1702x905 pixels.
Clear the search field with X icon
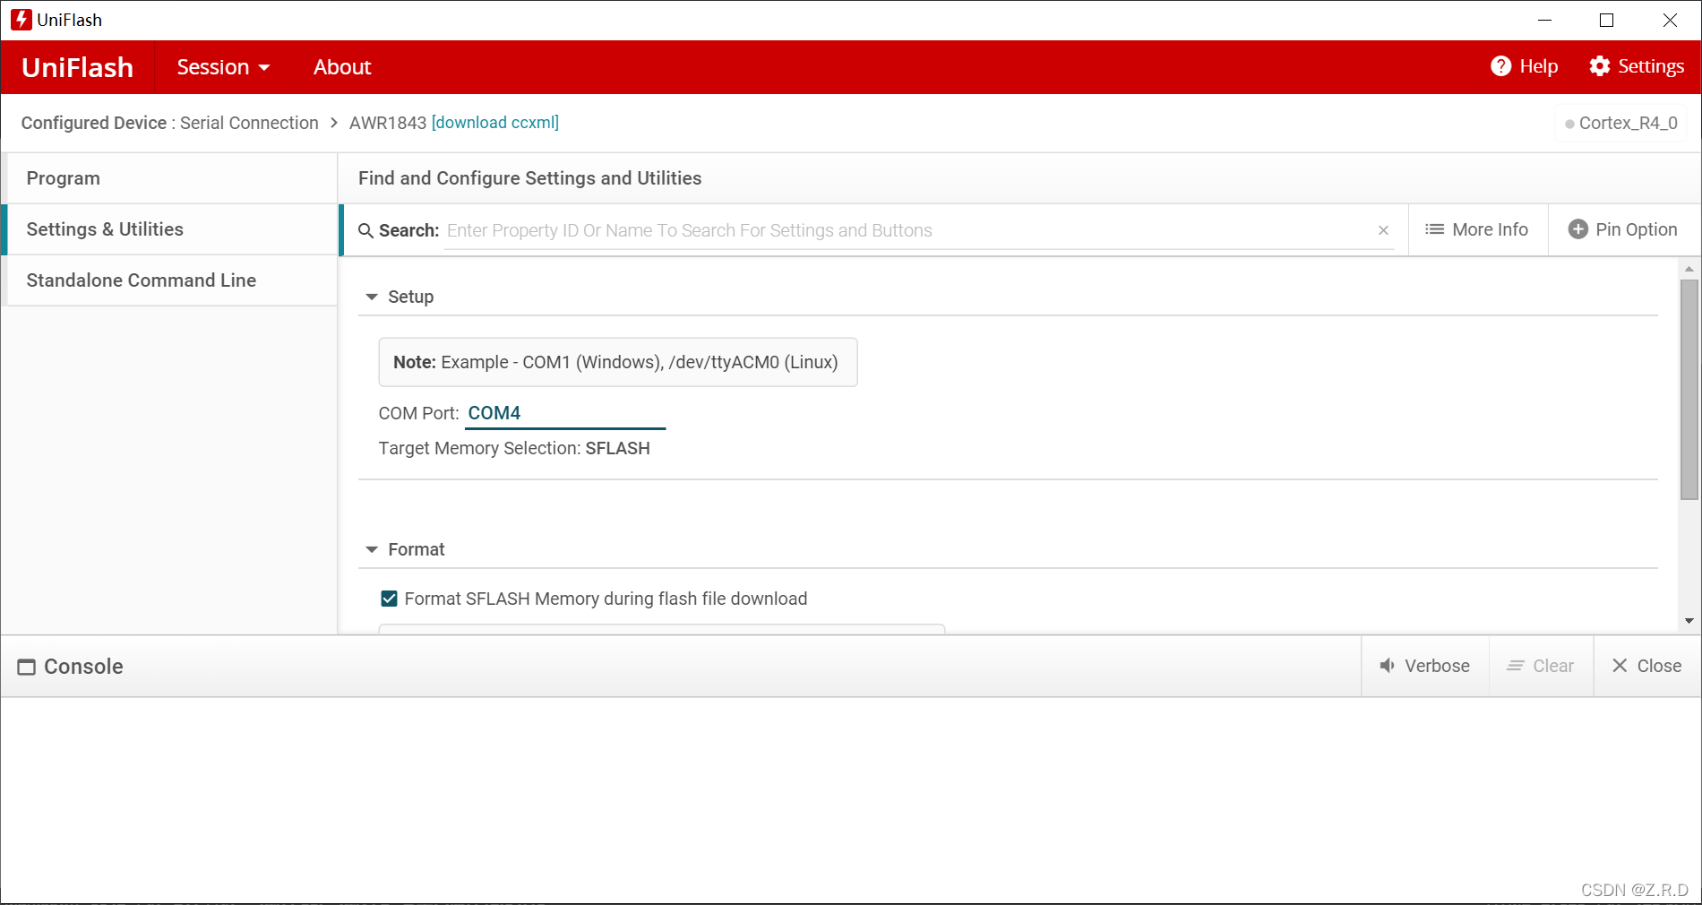1383,230
